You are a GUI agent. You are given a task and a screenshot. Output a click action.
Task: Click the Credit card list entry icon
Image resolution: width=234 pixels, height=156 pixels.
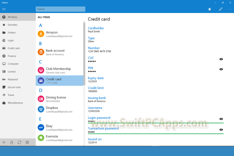[41, 81]
